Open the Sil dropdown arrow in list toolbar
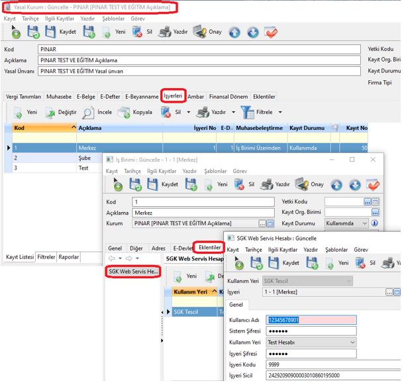This screenshot has height=383, width=404. 190,113
